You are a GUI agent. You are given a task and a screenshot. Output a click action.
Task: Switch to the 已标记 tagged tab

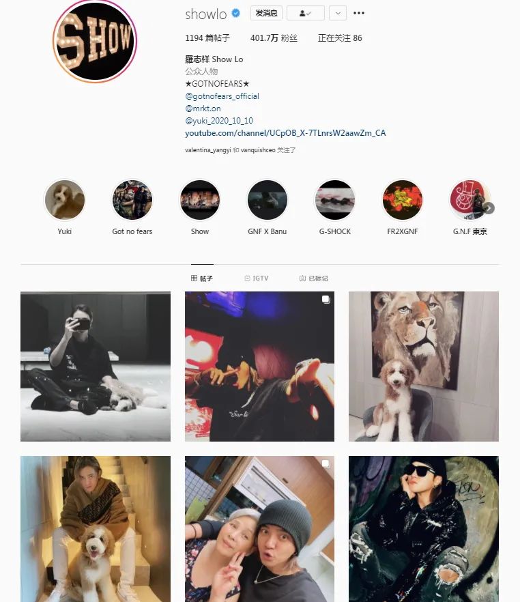313,278
